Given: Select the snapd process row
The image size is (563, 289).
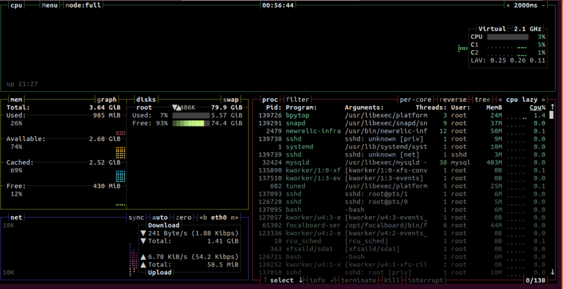Looking at the screenshot, I should [x=401, y=123].
